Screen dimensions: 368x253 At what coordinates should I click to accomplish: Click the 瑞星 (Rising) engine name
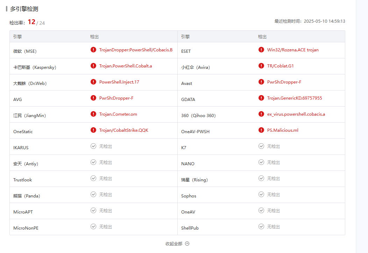point(194,180)
